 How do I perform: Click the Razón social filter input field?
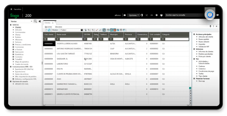71,39
